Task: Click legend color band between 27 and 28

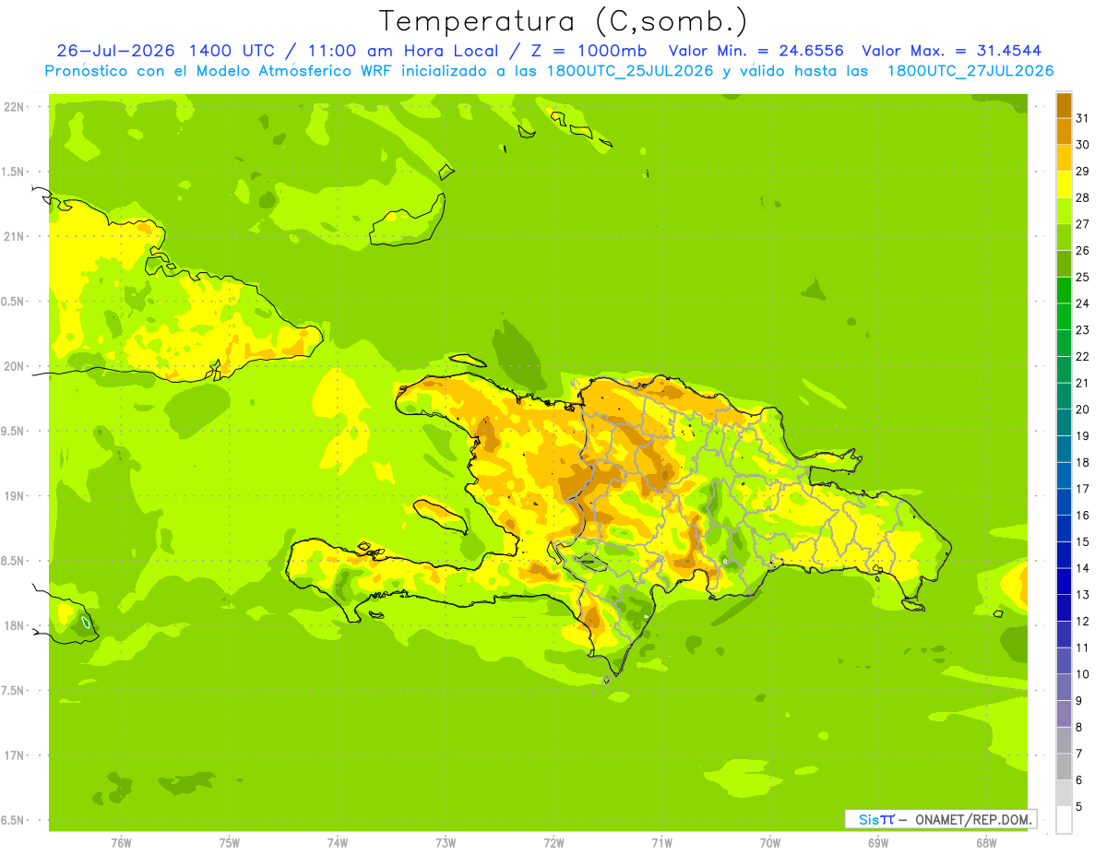Action: pos(1064,210)
